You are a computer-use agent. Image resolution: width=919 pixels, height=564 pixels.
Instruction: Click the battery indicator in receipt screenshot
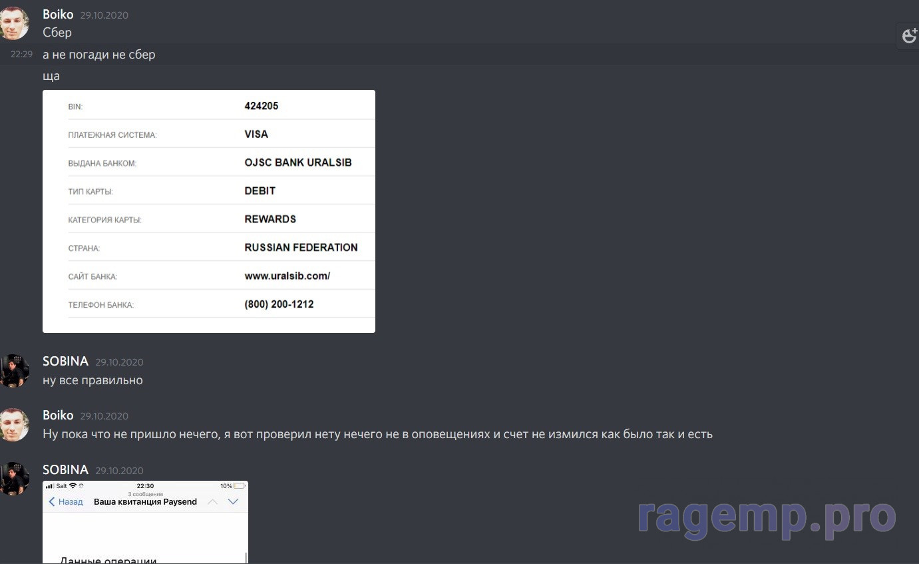tap(239, 486)
